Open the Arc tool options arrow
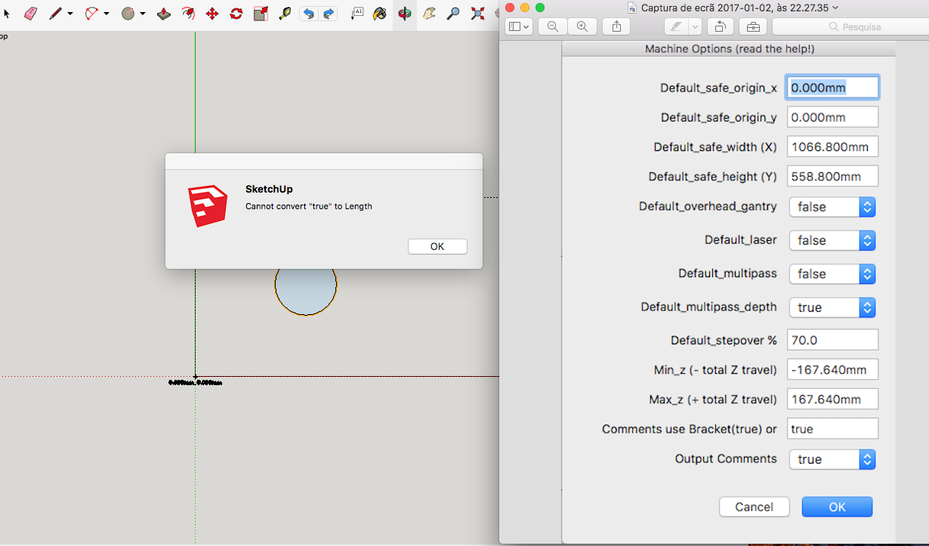The width and height of the screenshot is (929, 546). (106, 14)
